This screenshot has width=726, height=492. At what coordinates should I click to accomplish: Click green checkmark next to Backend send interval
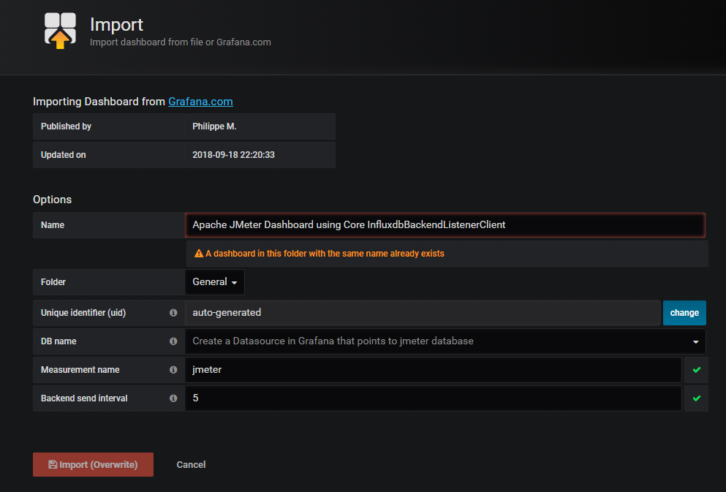[696, 398]
